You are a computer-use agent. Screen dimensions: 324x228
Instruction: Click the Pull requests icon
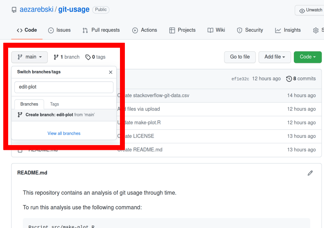pos(85,31)
